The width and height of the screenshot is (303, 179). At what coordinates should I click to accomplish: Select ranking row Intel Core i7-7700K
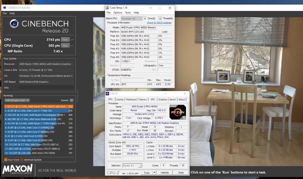(x=39, y=111)
